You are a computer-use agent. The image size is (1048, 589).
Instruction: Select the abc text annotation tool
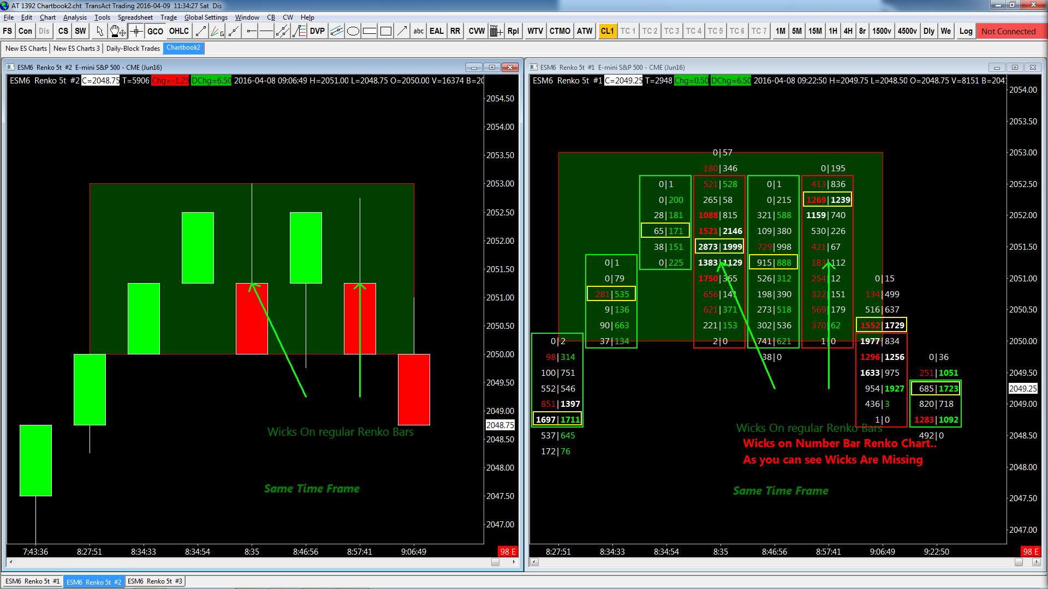click(418, 31)
